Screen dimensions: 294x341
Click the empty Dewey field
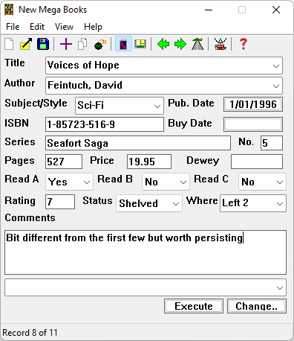[257, 162]
